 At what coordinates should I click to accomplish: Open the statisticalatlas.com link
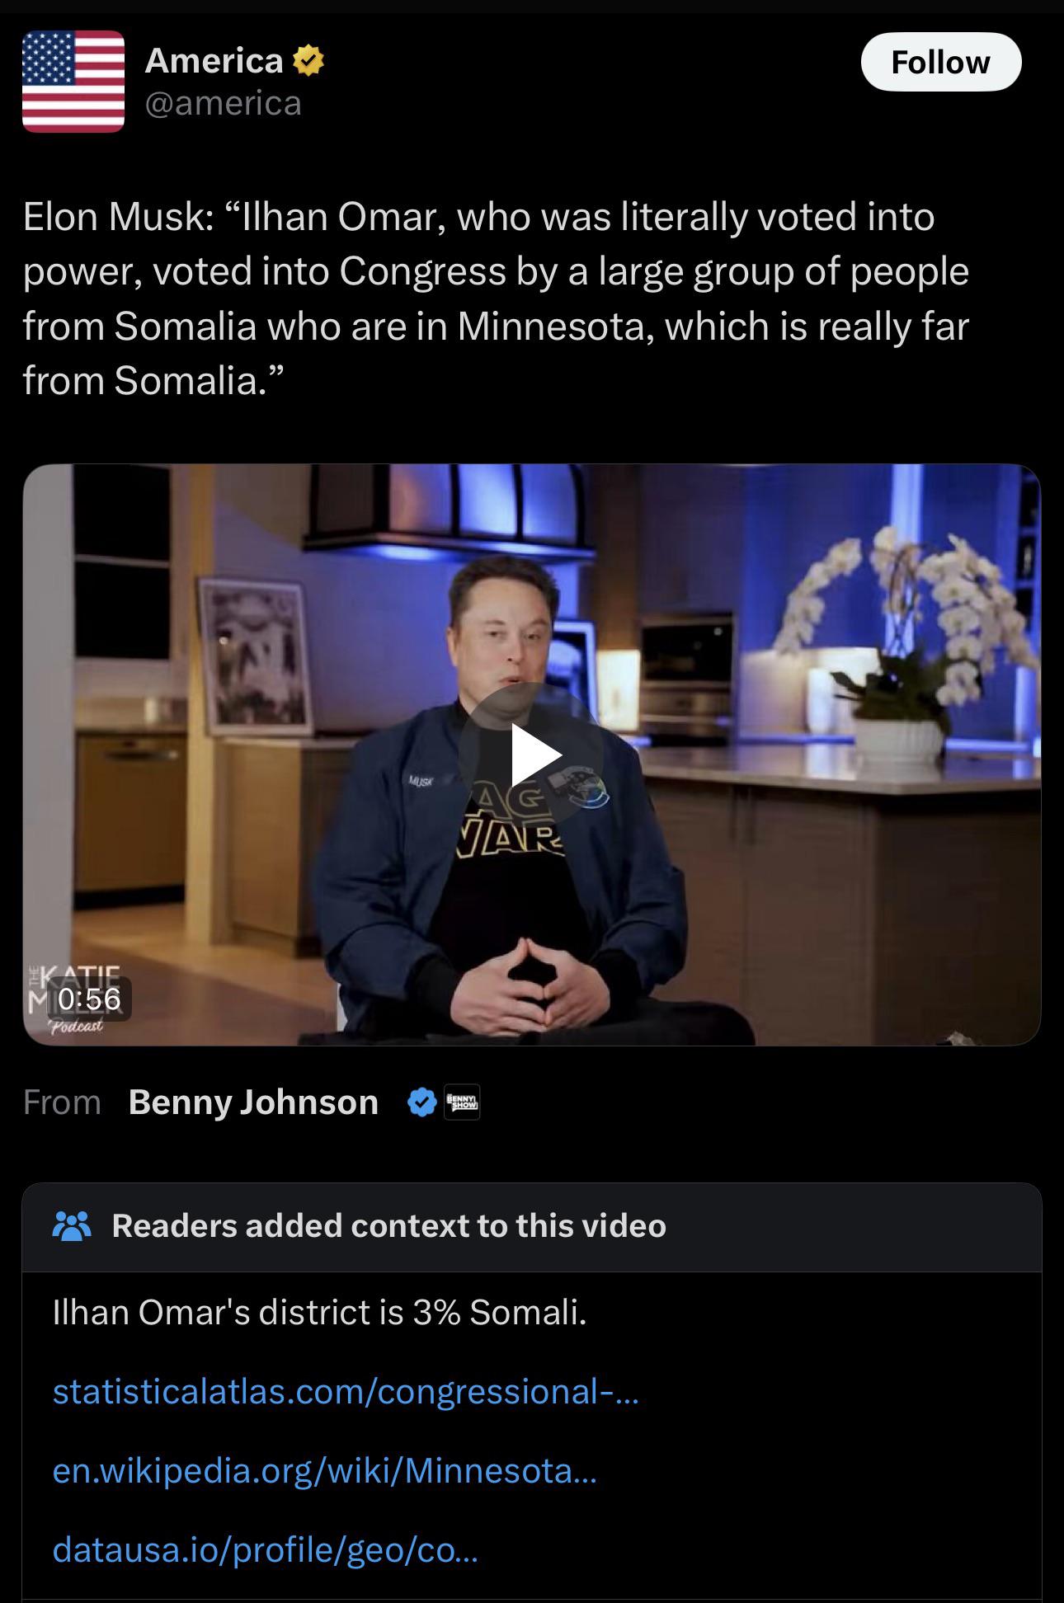click(x=346, y=1392)
